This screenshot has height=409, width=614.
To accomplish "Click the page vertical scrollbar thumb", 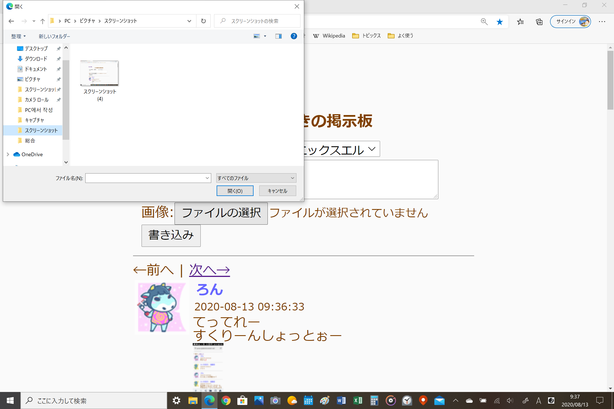I will click(x=610, y=80).
